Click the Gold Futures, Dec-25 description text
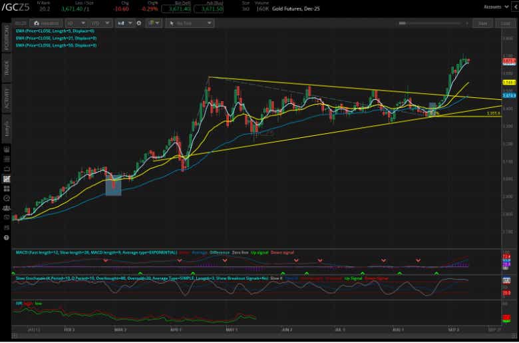Image resolution: width=519 pixels, height=343 pixels. pyautogui.click(x=295, y=9)
